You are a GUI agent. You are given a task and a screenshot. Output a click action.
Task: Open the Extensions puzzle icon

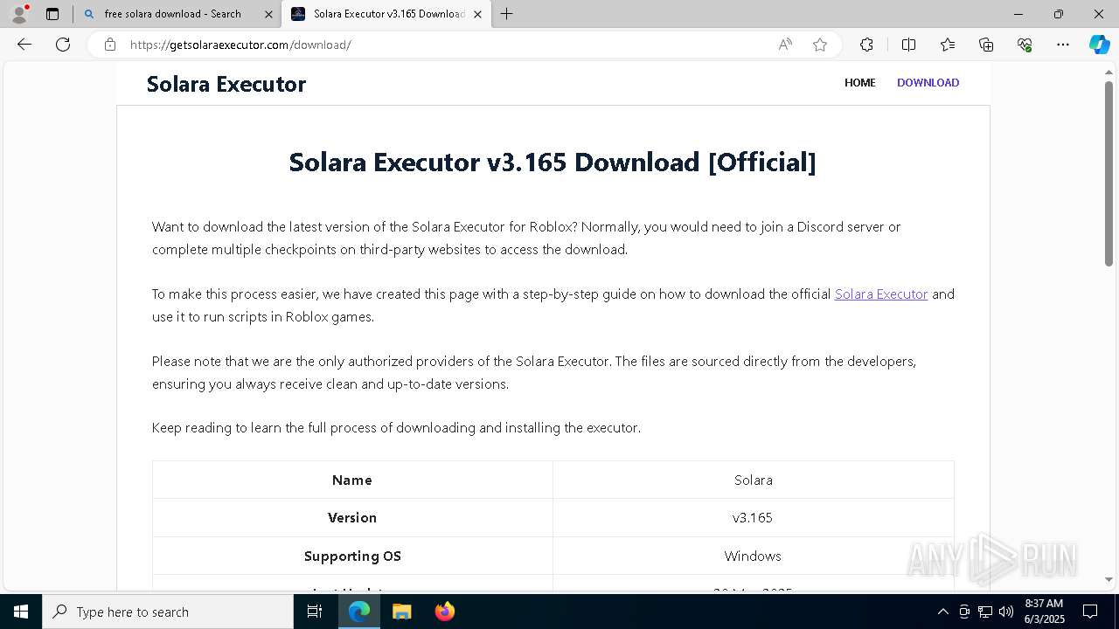(x=866, y=45)
